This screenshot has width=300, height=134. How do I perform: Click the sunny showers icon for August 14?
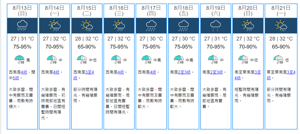coord(55,25)
